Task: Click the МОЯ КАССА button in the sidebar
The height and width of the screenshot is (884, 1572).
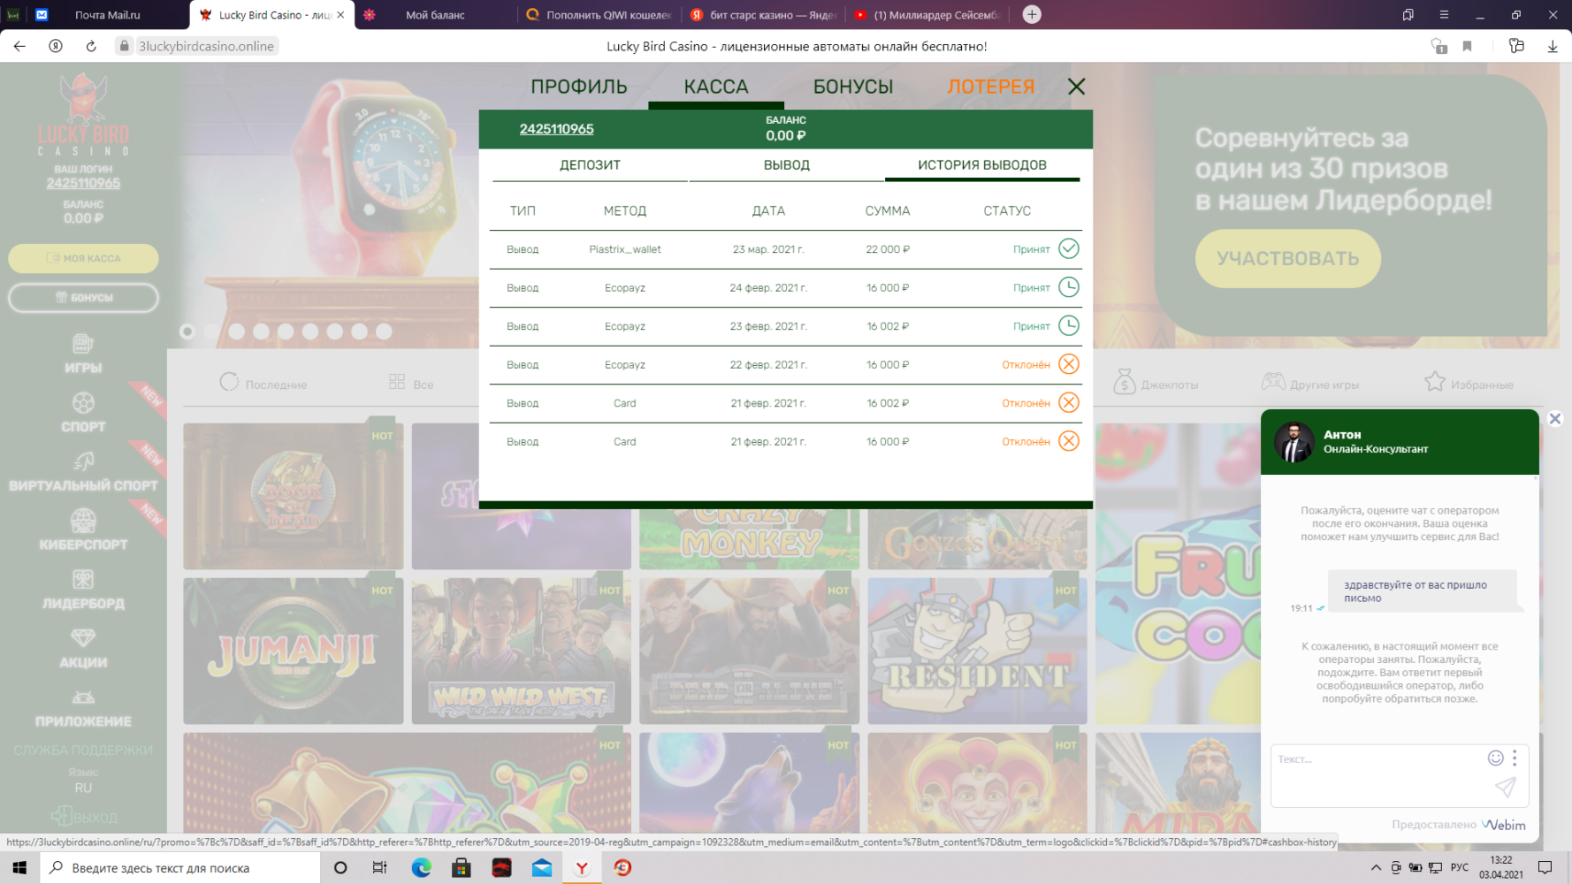Action: pyautogui.click(x=83, y=258)
